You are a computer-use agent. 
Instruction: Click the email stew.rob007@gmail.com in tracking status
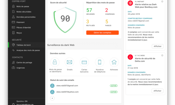[x=67, y=85]
